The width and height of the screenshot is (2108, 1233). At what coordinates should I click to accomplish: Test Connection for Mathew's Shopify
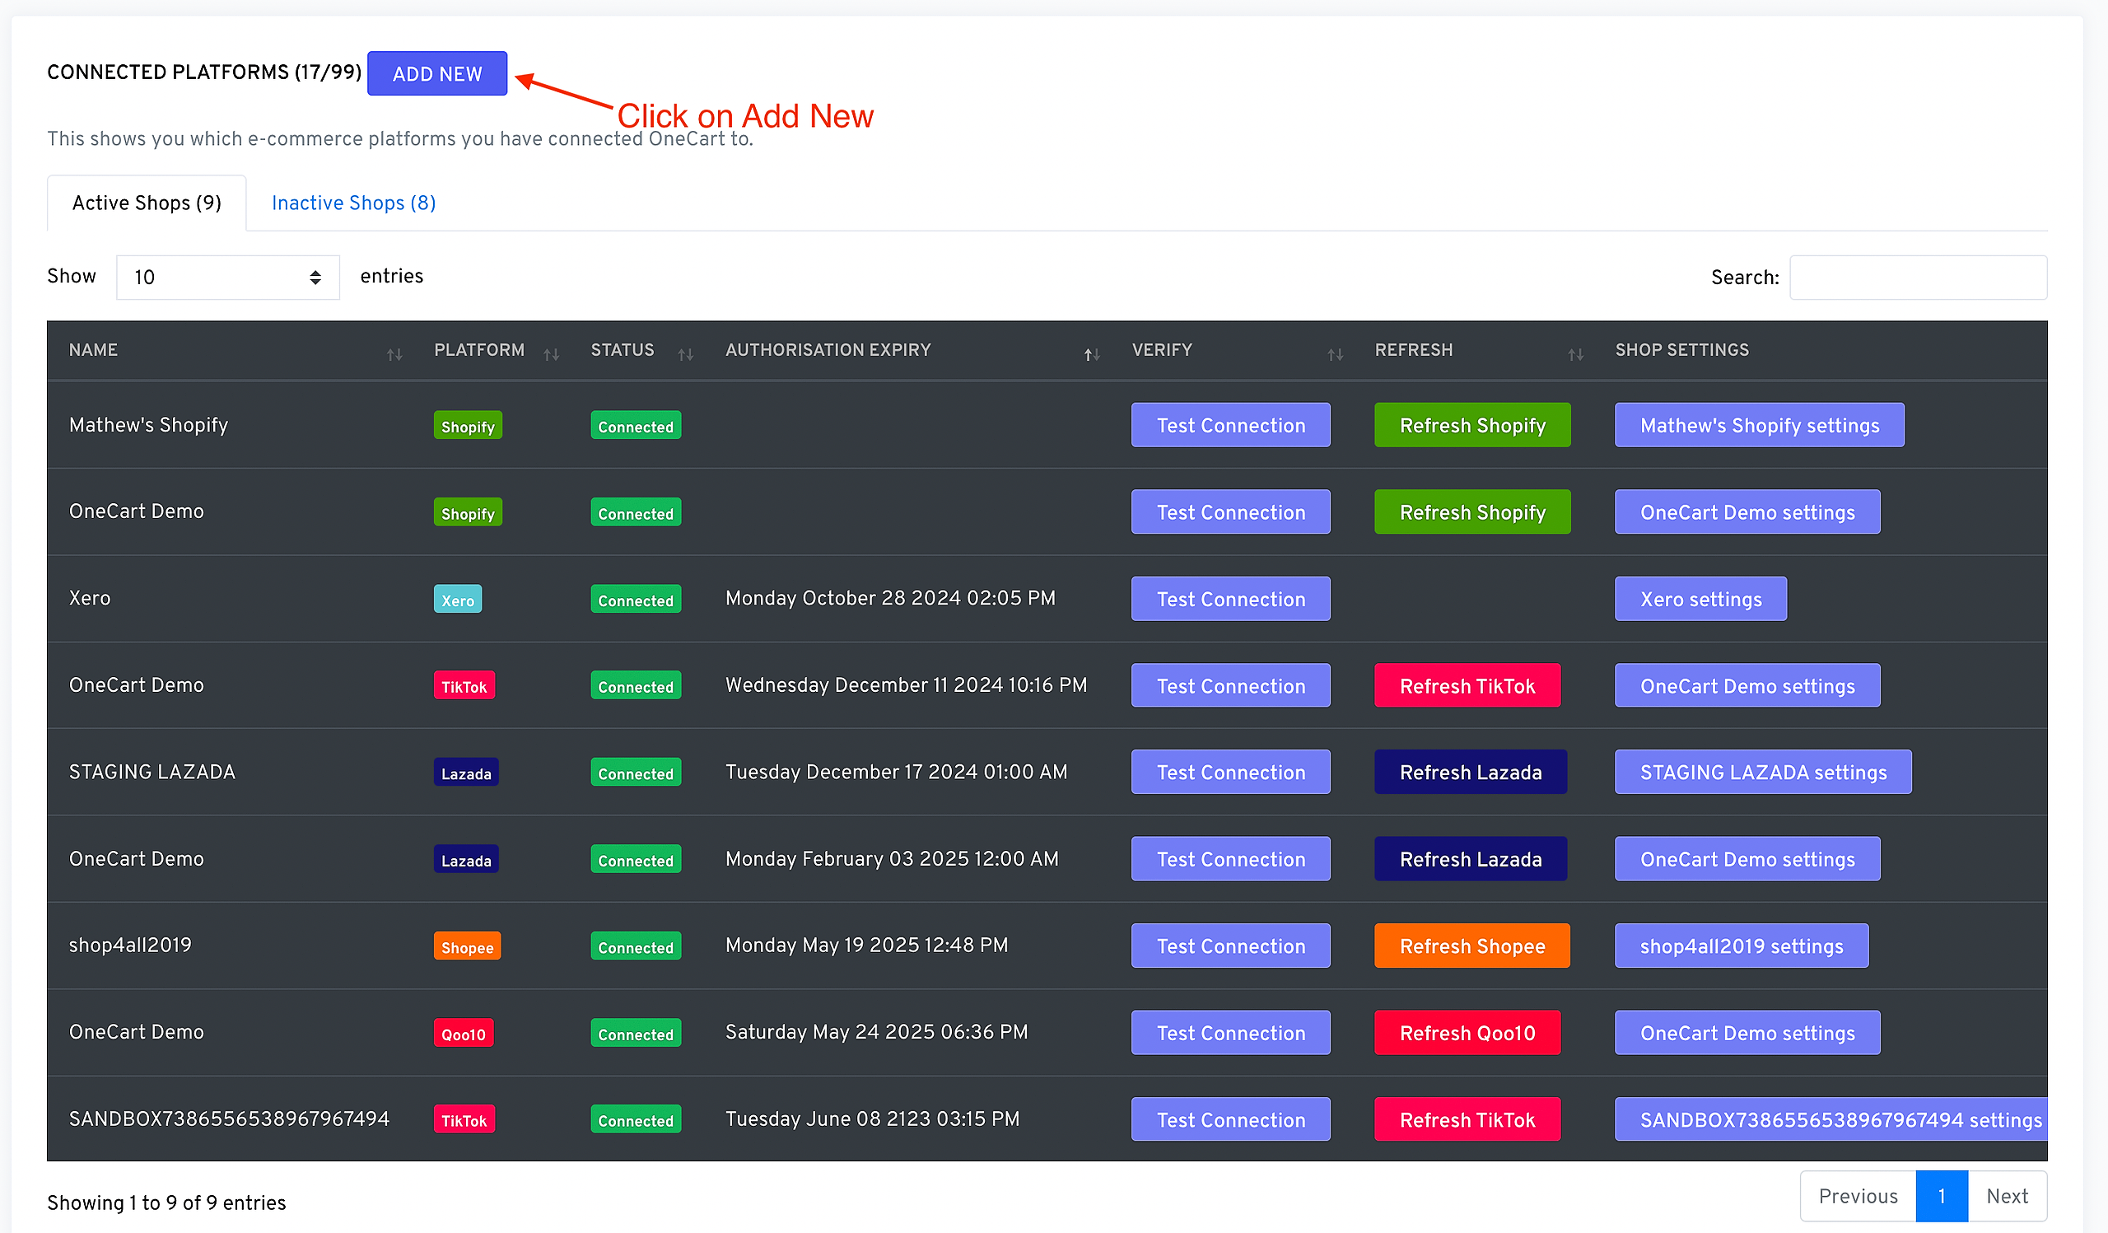point(1229,426)
